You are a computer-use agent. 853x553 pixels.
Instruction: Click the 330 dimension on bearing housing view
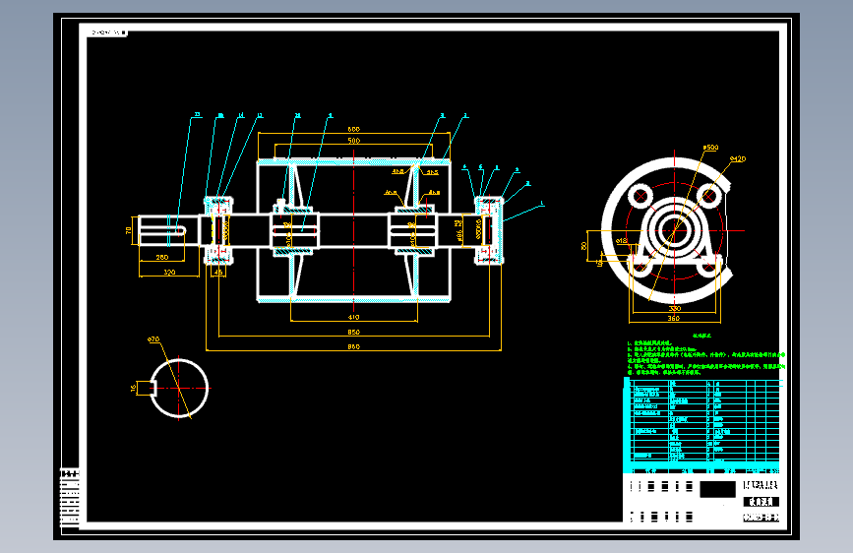[675, 309]
